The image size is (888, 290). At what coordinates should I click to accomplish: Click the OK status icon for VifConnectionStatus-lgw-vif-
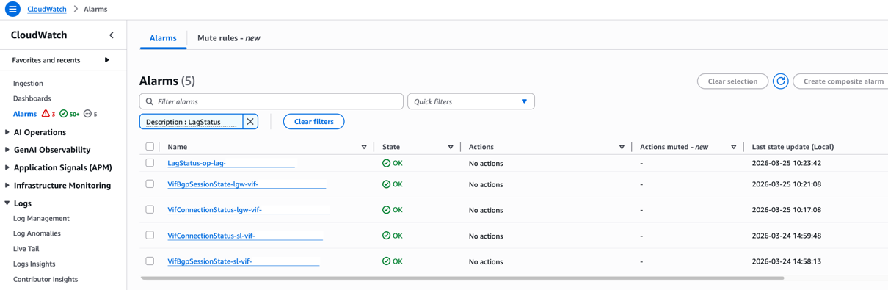tap(386, 210)
